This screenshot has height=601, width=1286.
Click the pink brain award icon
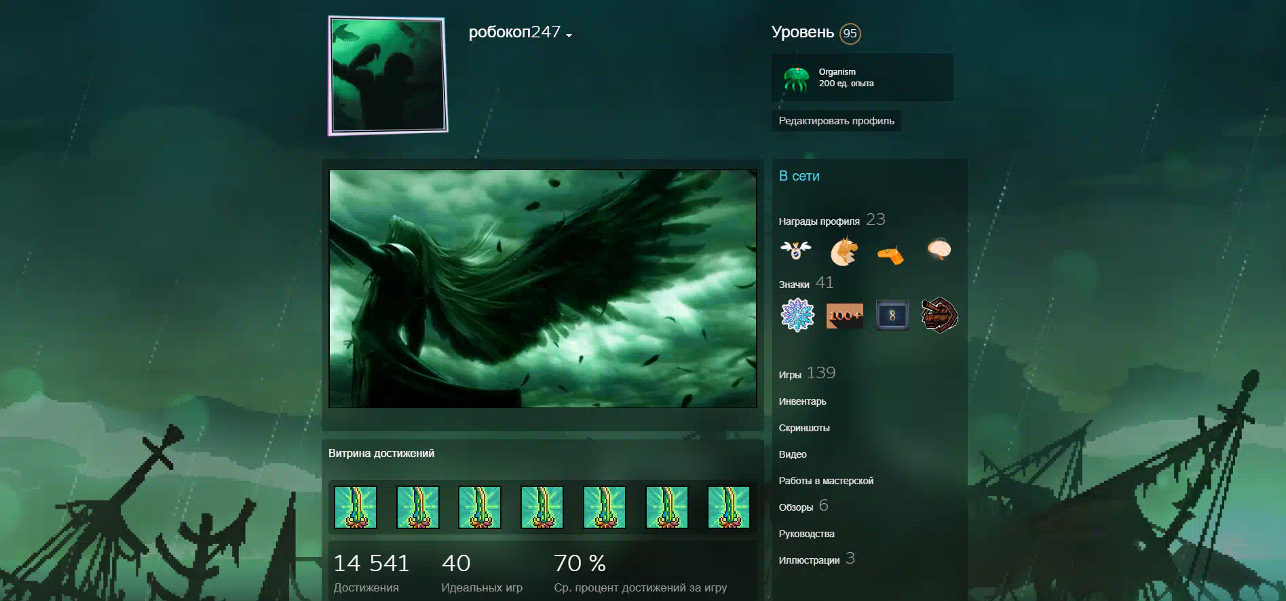pos(939,250)
